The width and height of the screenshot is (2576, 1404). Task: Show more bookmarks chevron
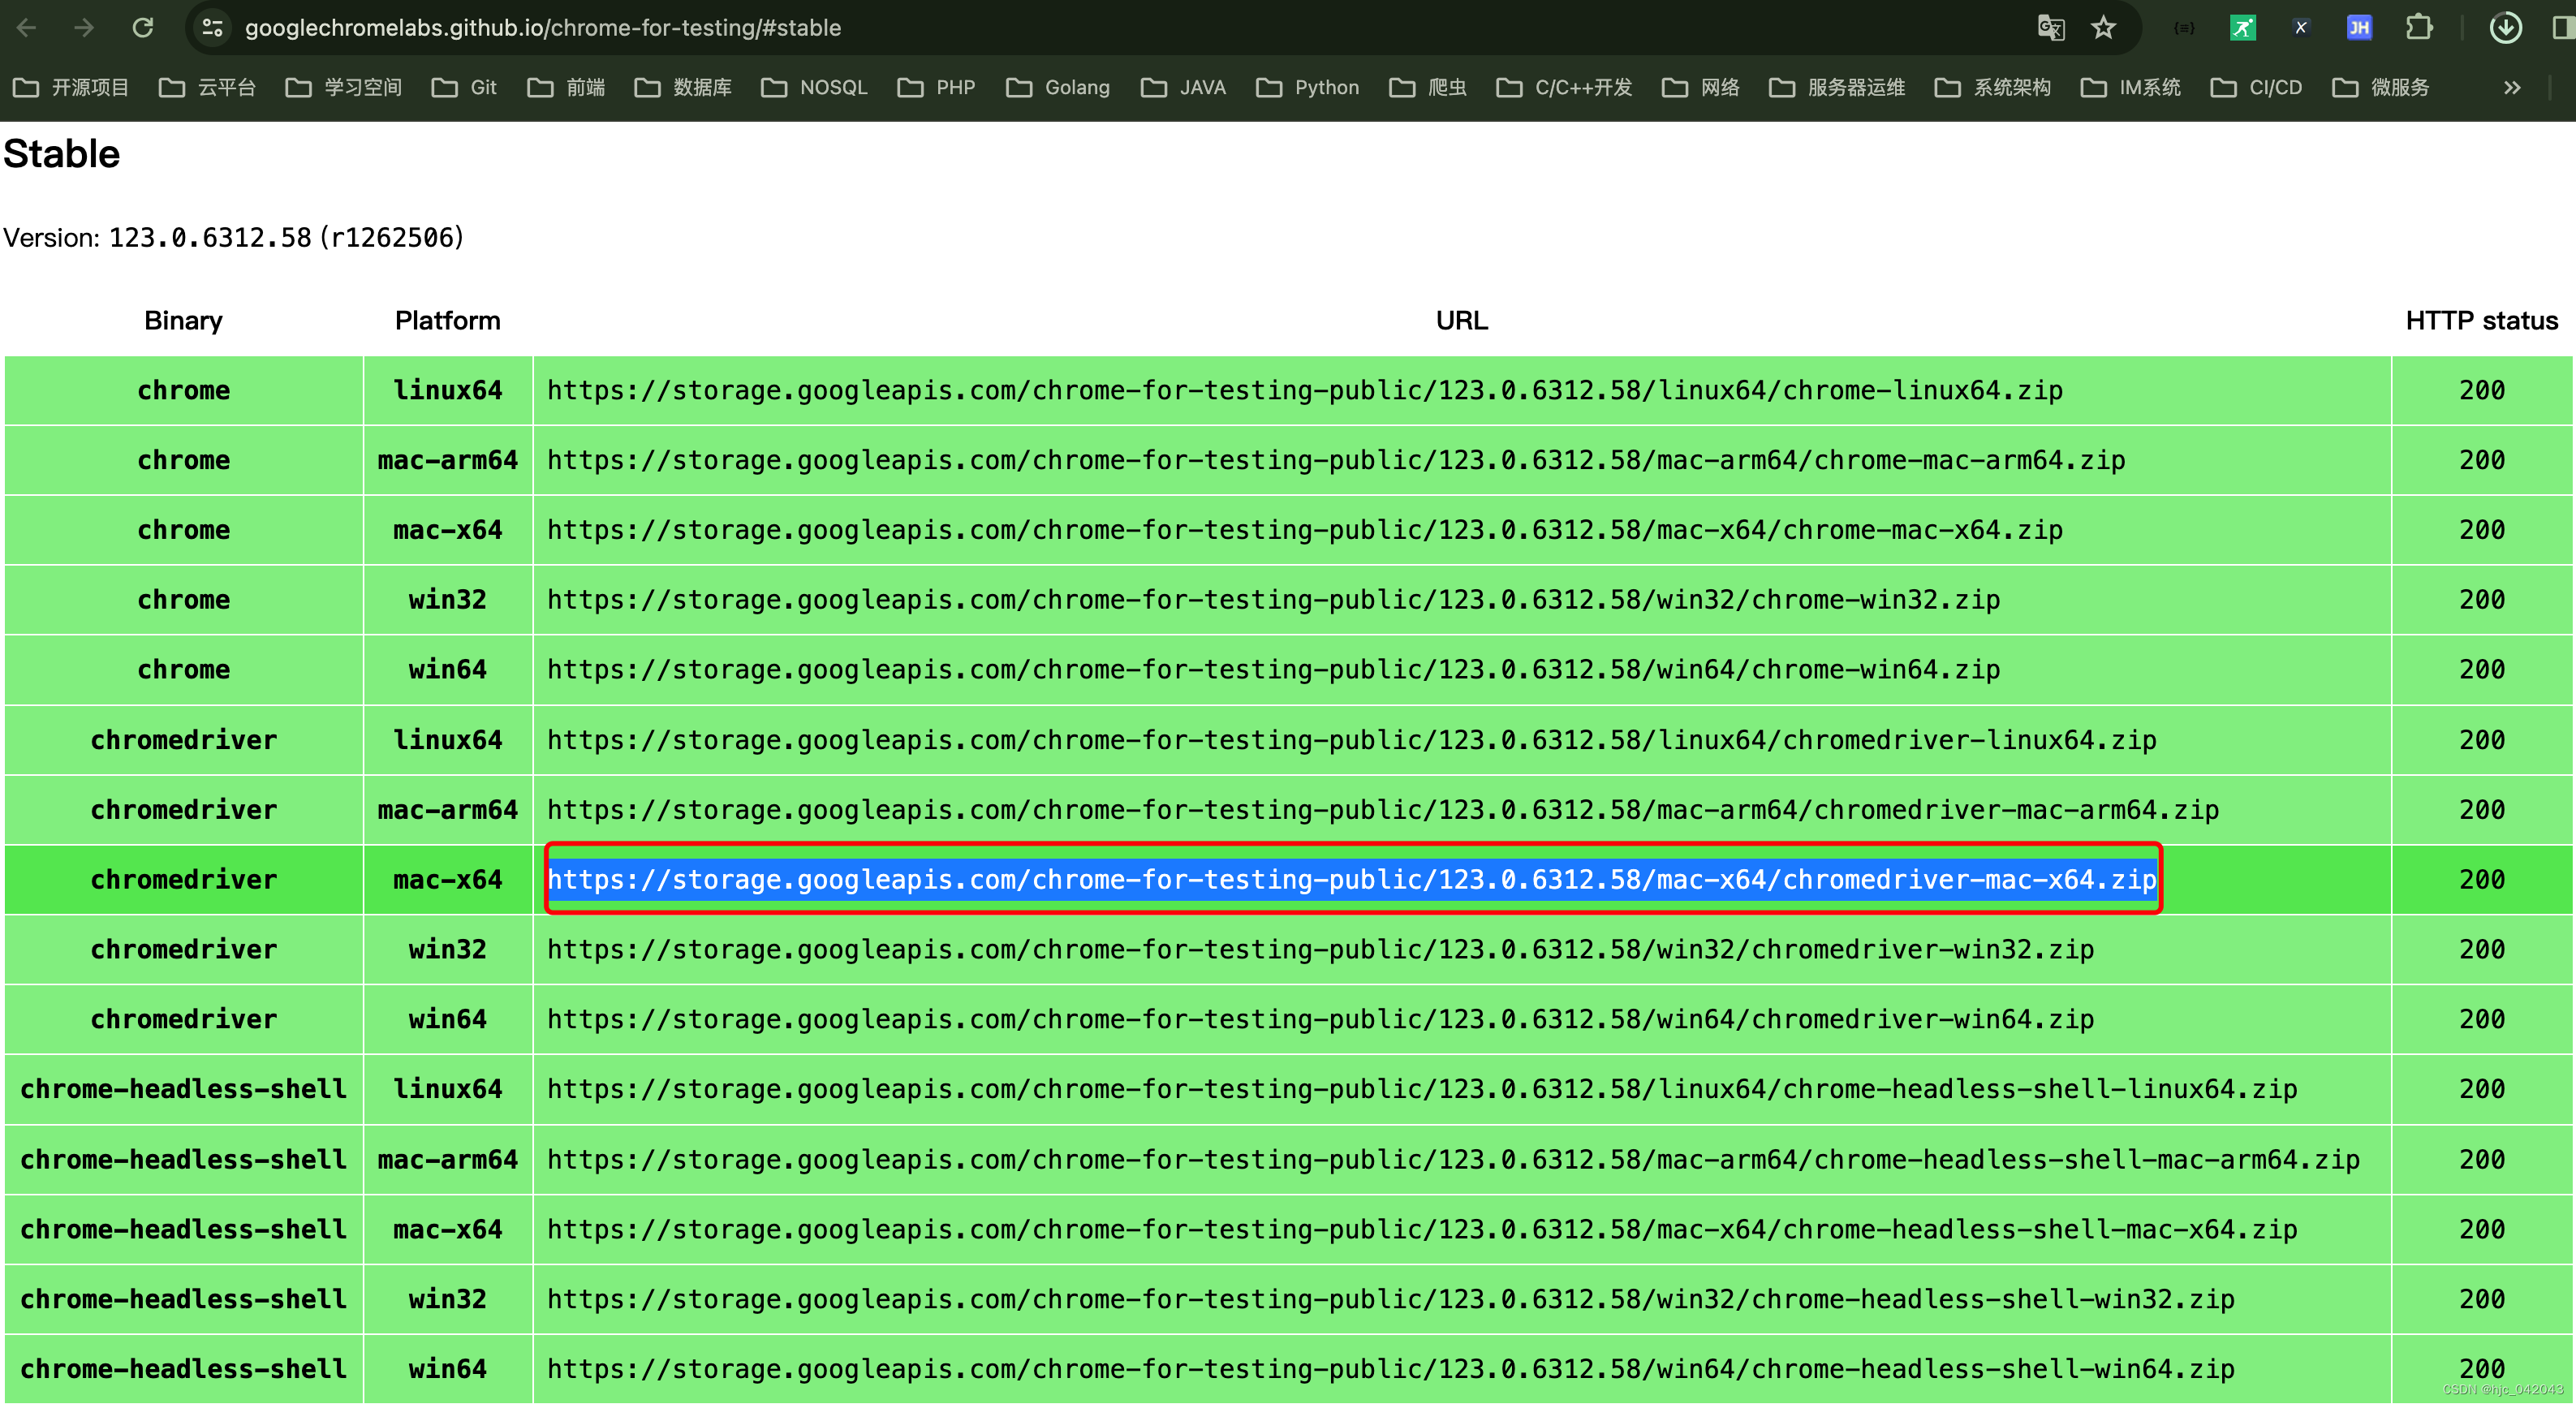2513,88
